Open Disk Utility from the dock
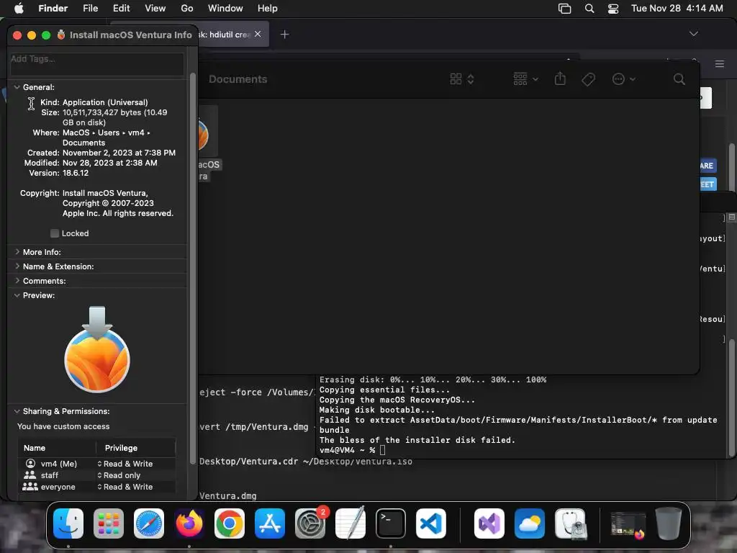The width and height of the screenshot is (737, 553). (570, 523)
